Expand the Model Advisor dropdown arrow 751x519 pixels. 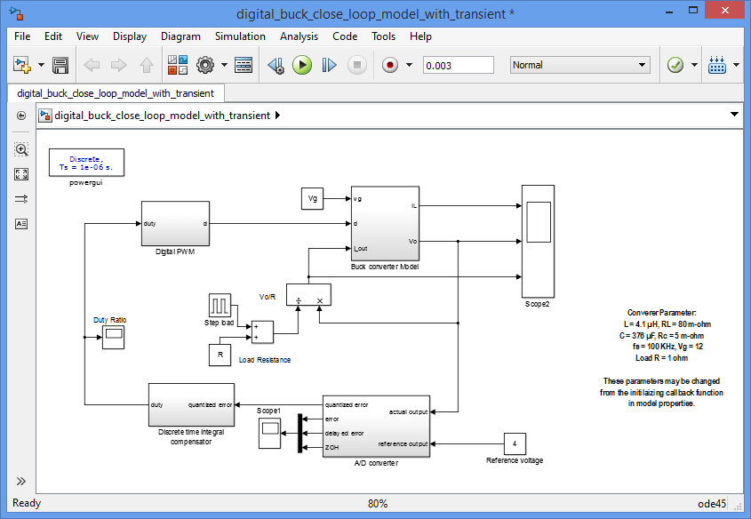pos(694,65)
